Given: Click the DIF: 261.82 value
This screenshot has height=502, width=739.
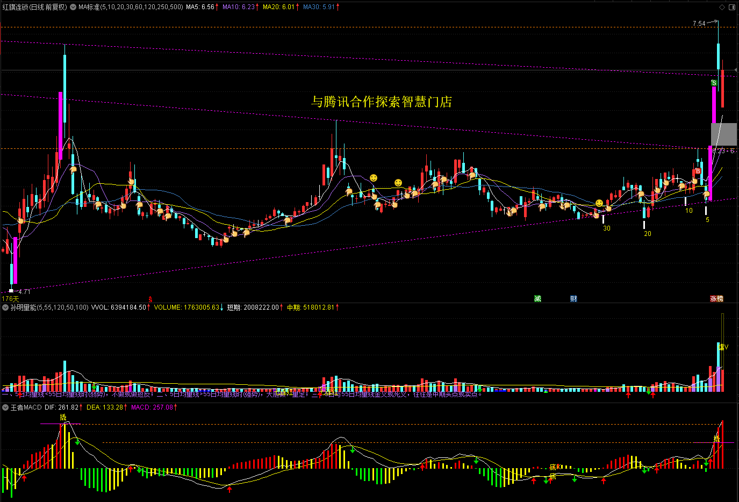Looking at the screenshot, I should click(62, 407).
